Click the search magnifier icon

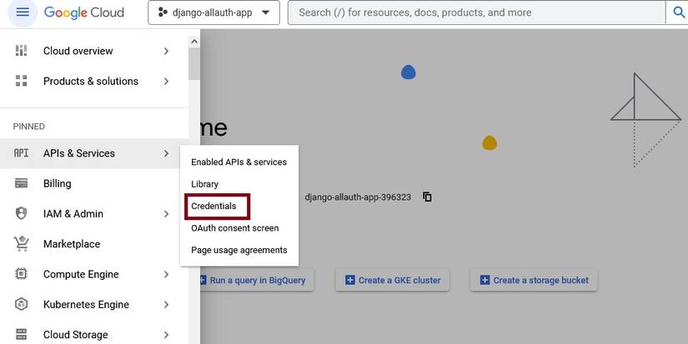click(x=676, y=12)
